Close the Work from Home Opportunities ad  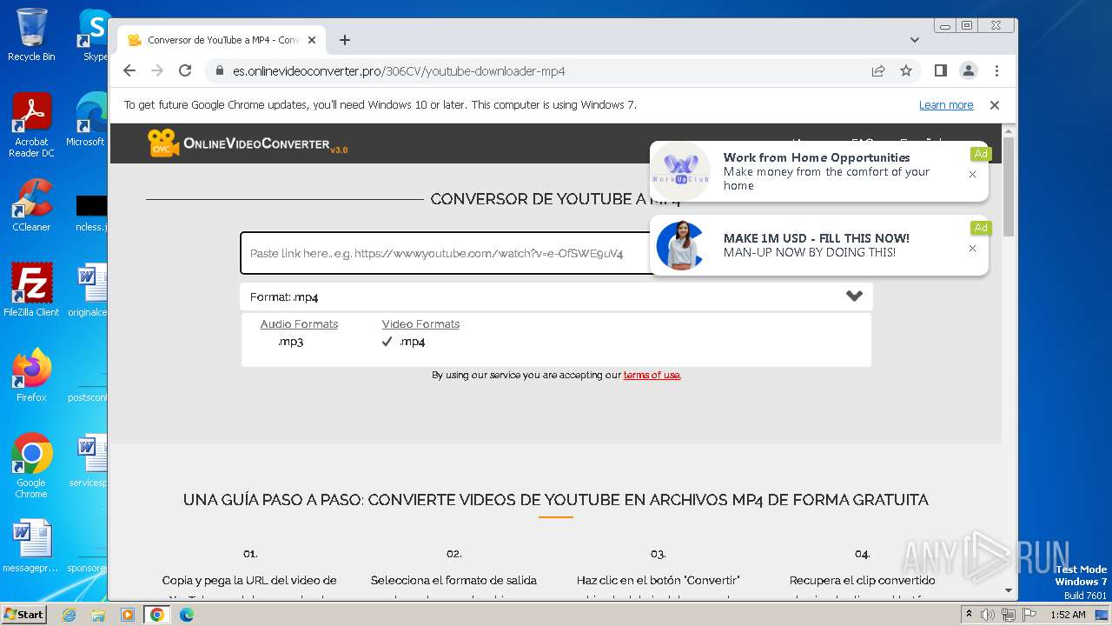tap(972, 174)
